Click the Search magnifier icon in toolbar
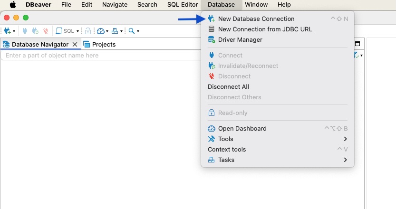This screenshot has height=209, width=396. tap(132, 31)
